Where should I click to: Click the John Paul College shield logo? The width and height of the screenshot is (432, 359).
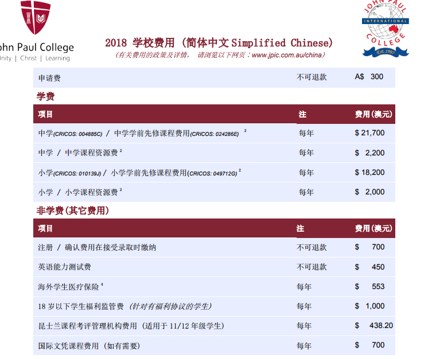[36, 17]
